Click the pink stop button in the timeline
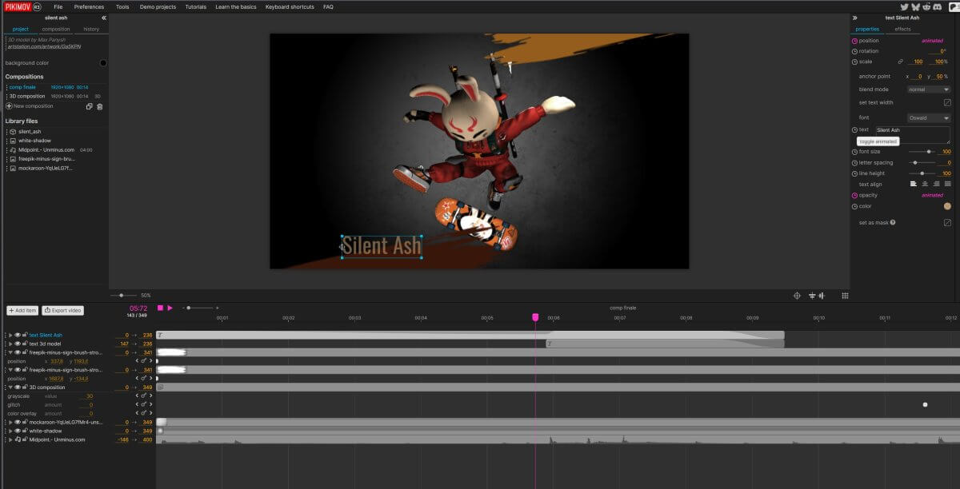Image resolution: width=960 pixels, height=489 pixels. [x=160, y=308]
